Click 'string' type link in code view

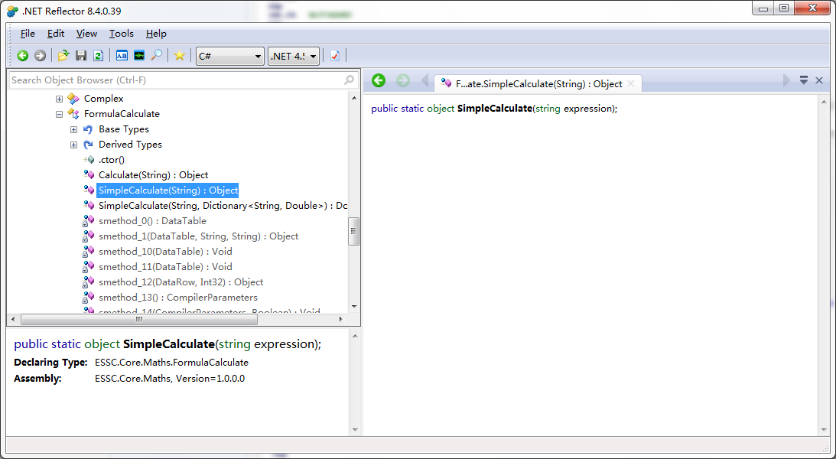548,109
